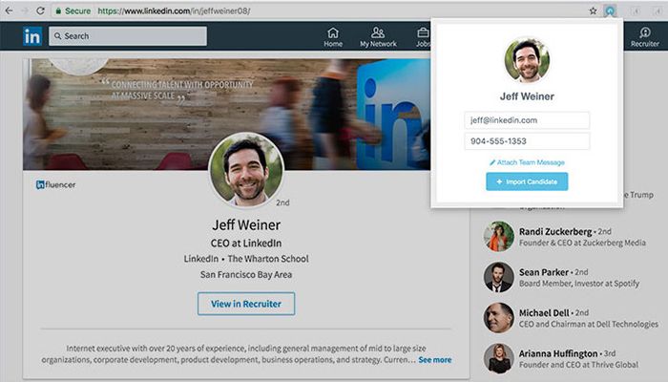Expand summary with See more
The height and width of the screenshot is (382, 668).
[434, 360]
